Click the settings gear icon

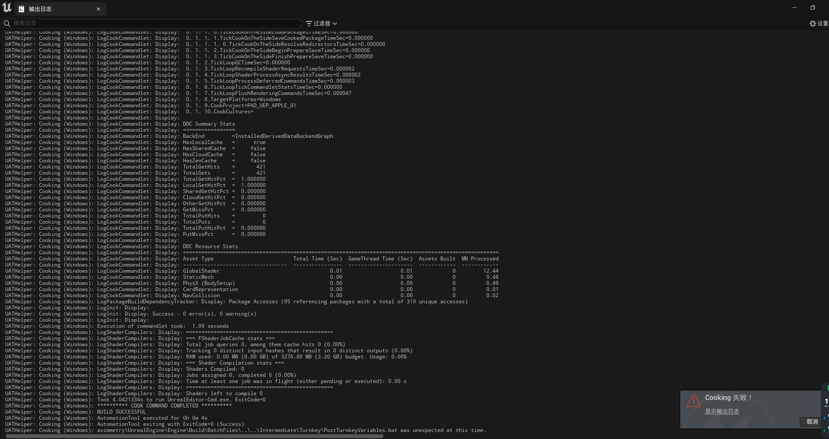coord(813,24)
